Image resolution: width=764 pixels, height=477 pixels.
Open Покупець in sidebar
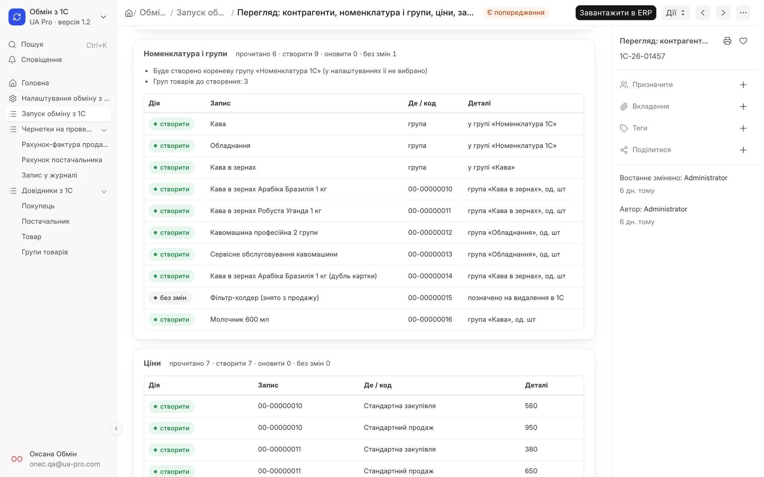pyautogui.click(x=38, y=206)
